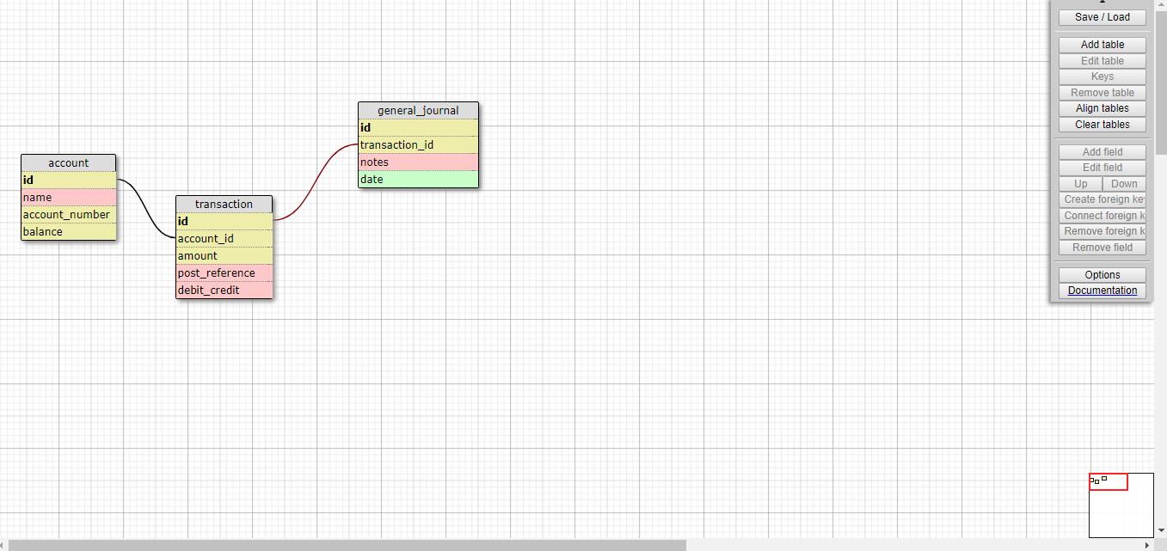
Task: Click the Create foreign key button
Action: pos(1102,199)
